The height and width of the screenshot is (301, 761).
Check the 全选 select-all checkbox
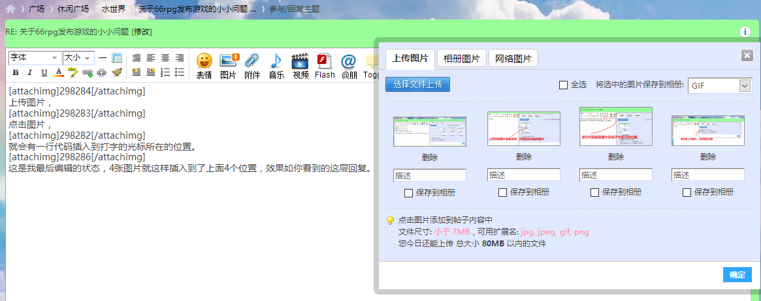(x=564, y=85)
